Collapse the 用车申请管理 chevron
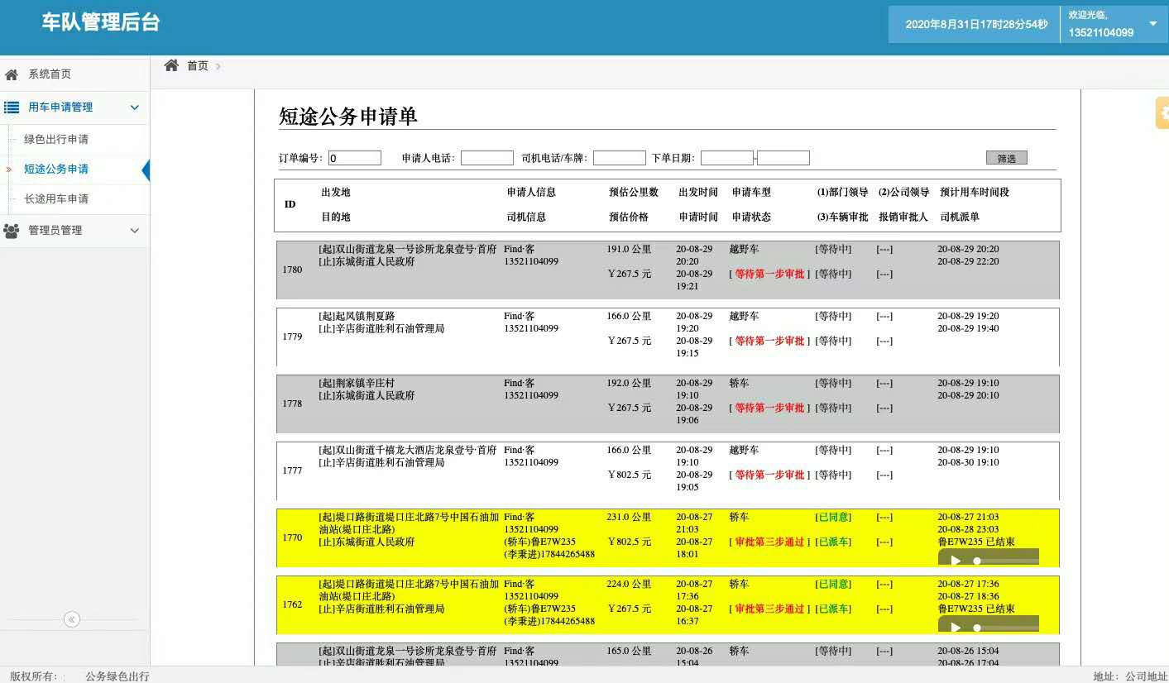This screenshot has height=683, width=1169. 135,107
